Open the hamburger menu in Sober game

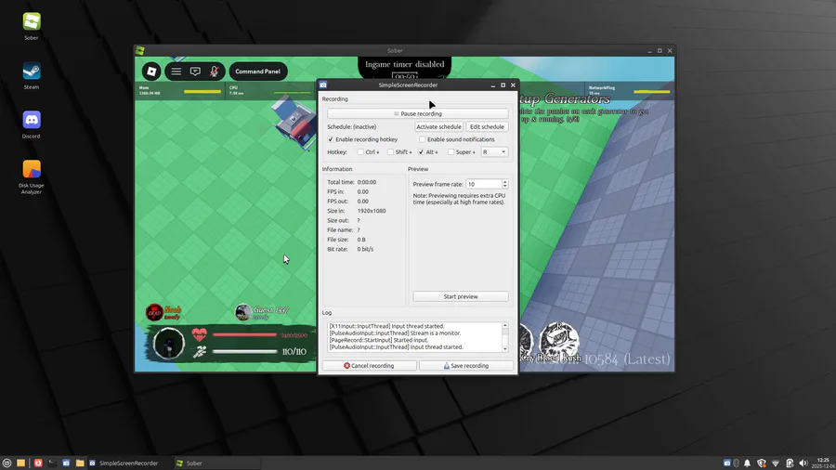point(176,72)
